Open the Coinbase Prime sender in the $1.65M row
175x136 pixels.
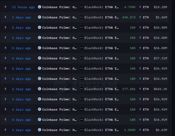(x=59, y=17)
